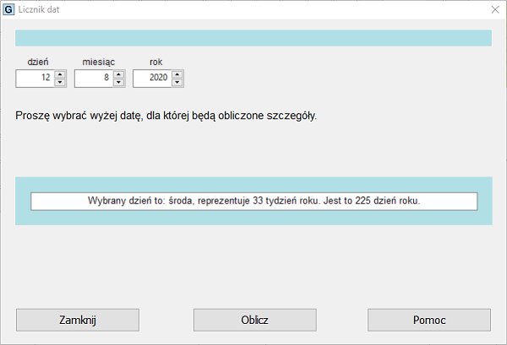Click the "miesiąc" label

[99, 61]
